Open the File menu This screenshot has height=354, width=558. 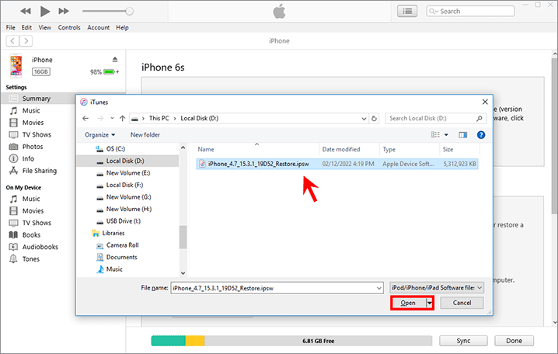[x=11, y=27]
